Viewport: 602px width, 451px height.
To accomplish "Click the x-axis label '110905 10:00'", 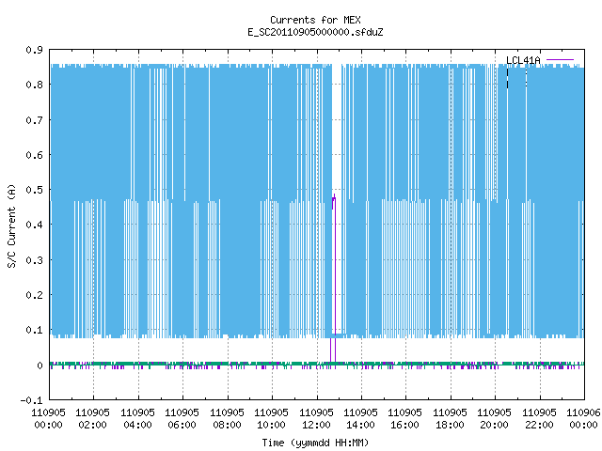I will click(271, 419).
